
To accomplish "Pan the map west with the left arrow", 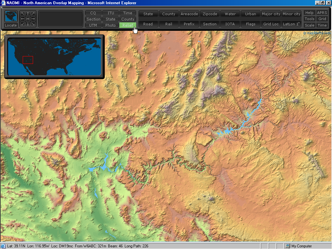I will [x=23, y=19].
